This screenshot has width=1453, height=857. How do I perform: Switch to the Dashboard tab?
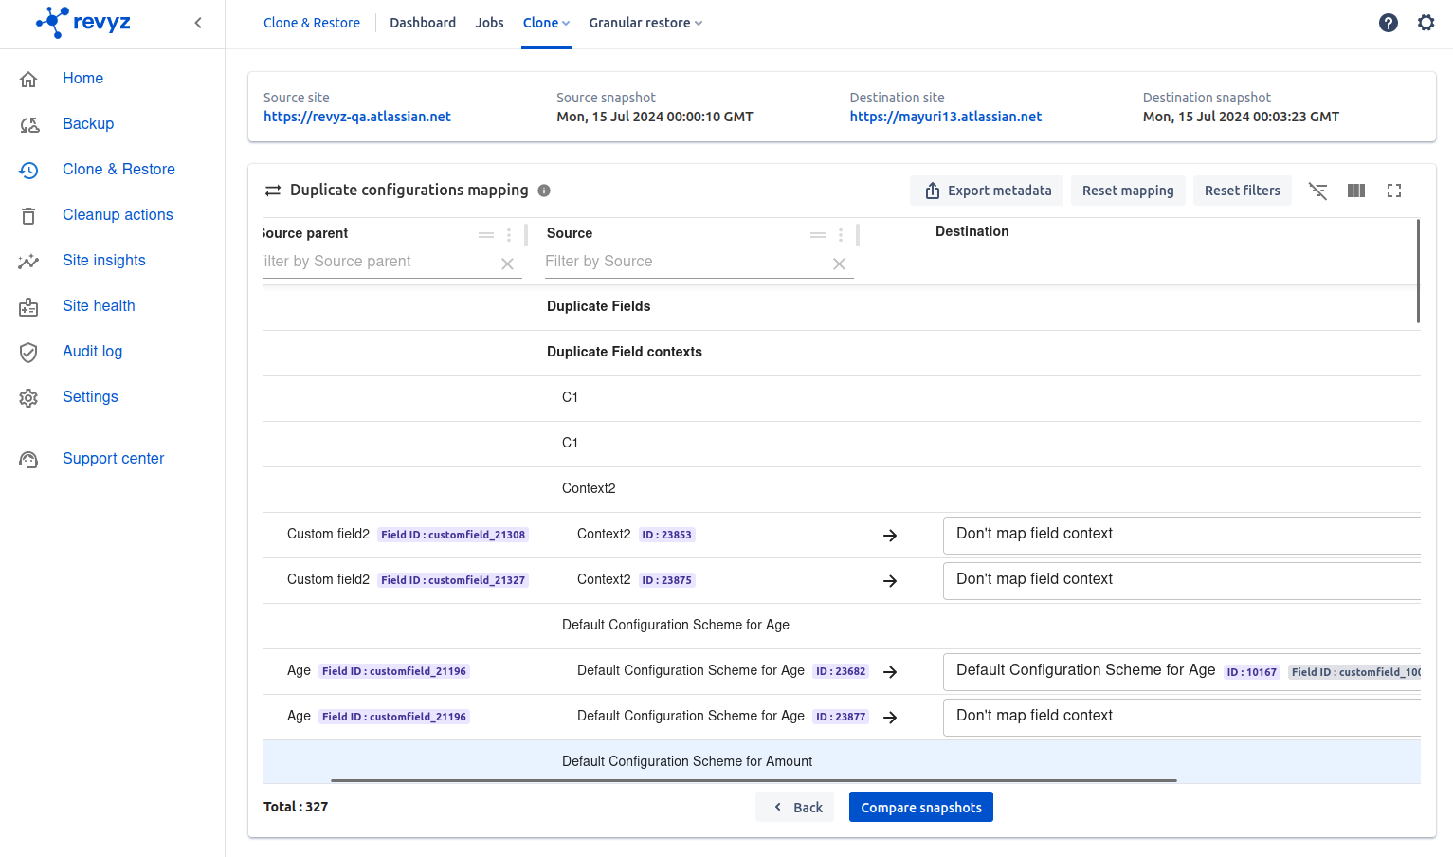(423, 23)
